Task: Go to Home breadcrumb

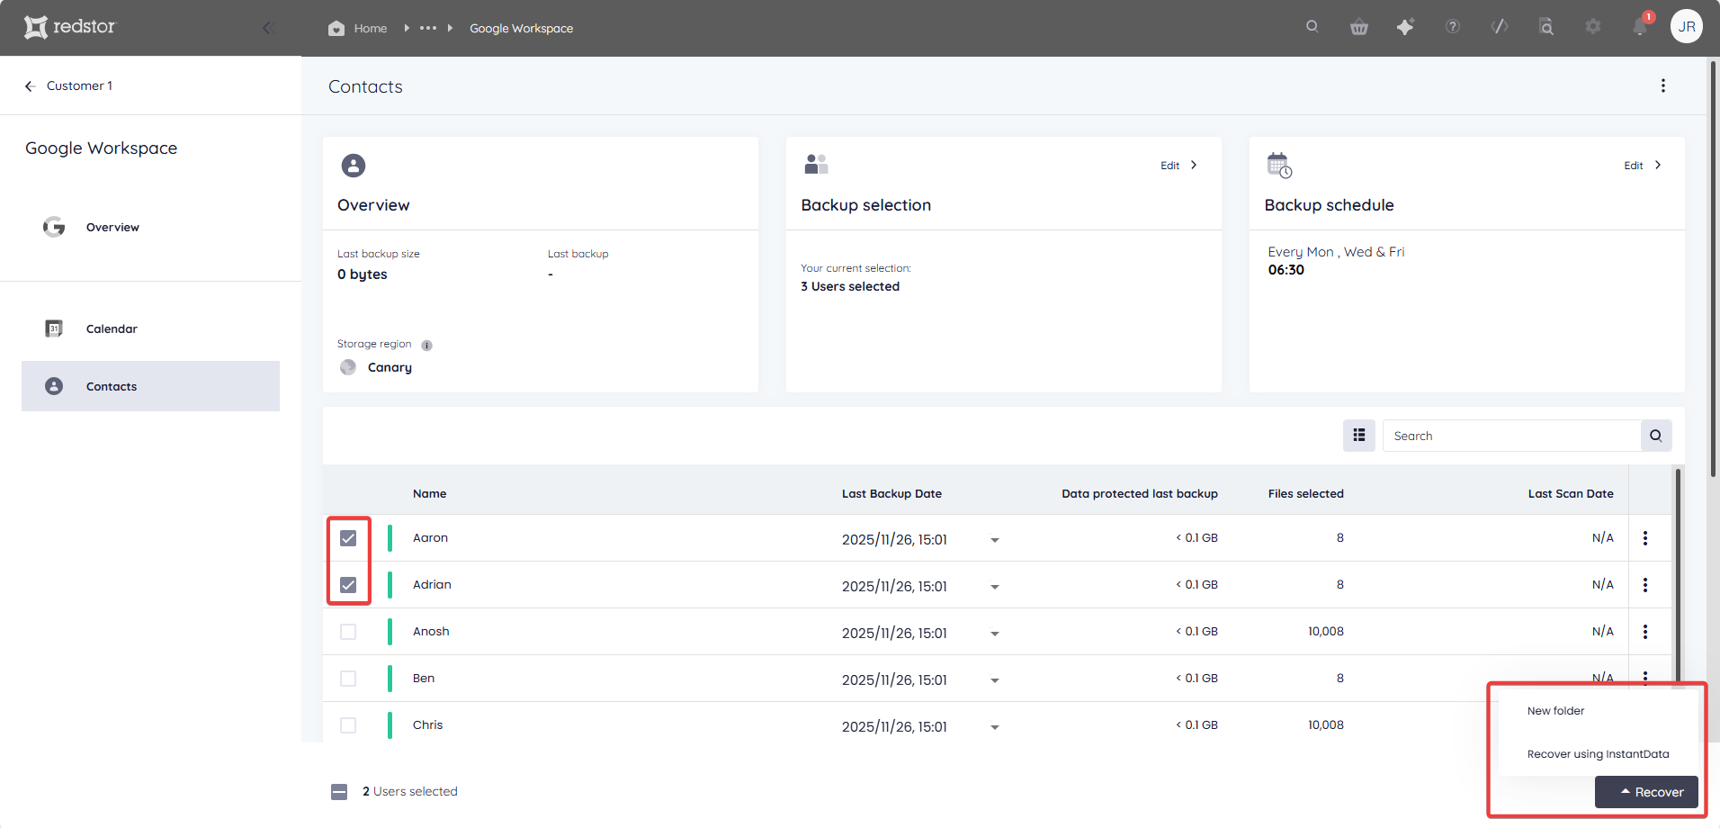Action: tap(358, 28)
